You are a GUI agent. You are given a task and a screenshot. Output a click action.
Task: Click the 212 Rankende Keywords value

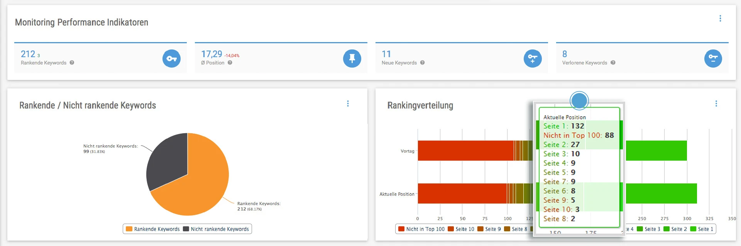28,54
